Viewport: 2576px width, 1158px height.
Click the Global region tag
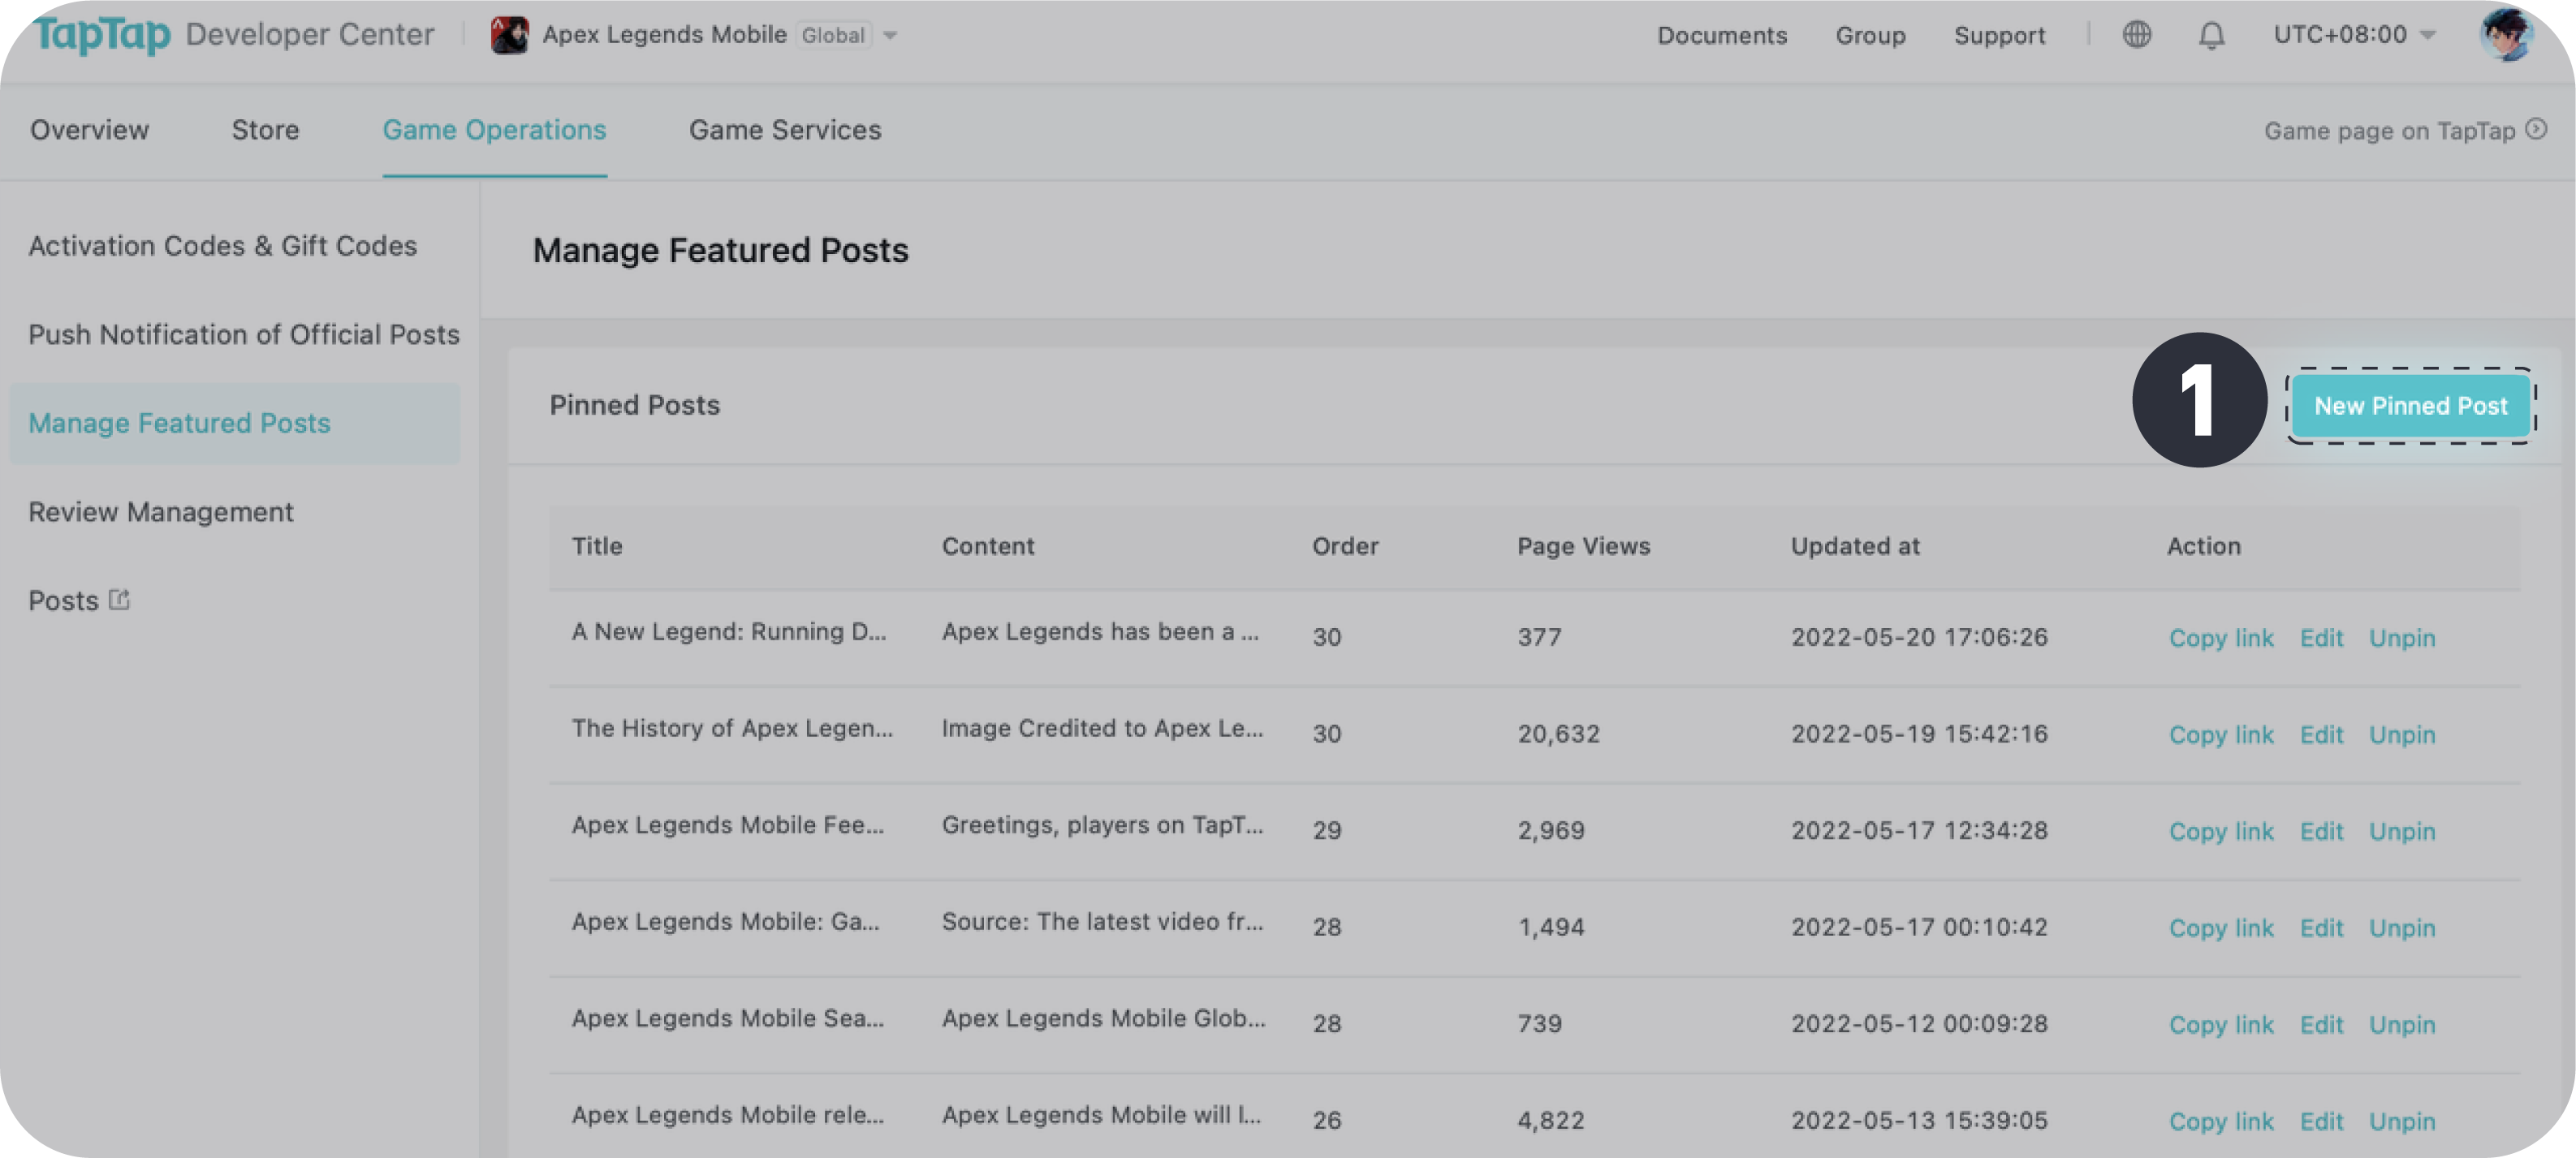[833, 36]
